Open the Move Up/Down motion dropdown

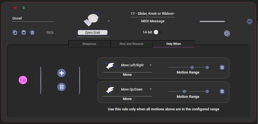tap(151, 89)
